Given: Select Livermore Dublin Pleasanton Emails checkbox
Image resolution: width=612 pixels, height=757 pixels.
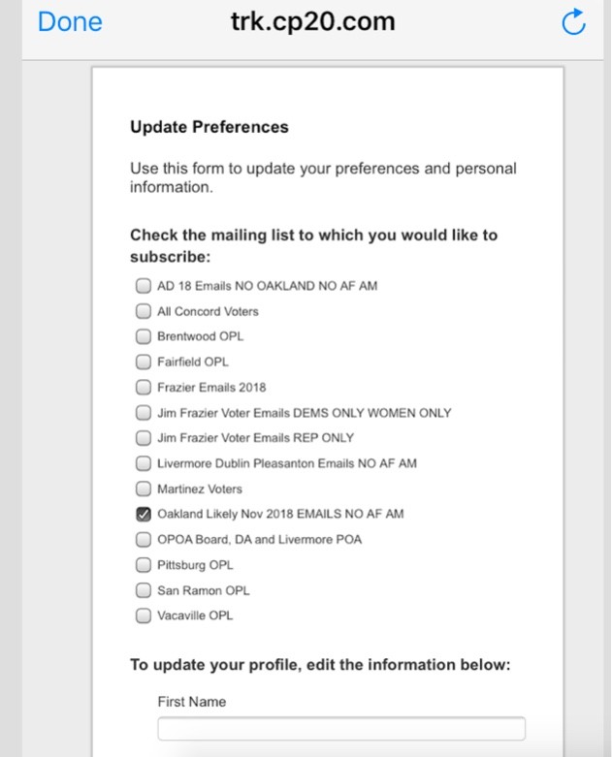Looking at the screenshot, I should tap(143, 463).
